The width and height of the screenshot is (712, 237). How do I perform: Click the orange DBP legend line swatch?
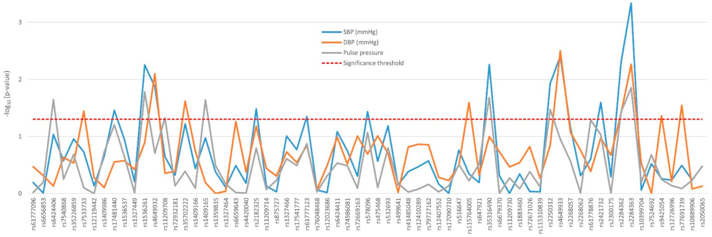(331, 42)
